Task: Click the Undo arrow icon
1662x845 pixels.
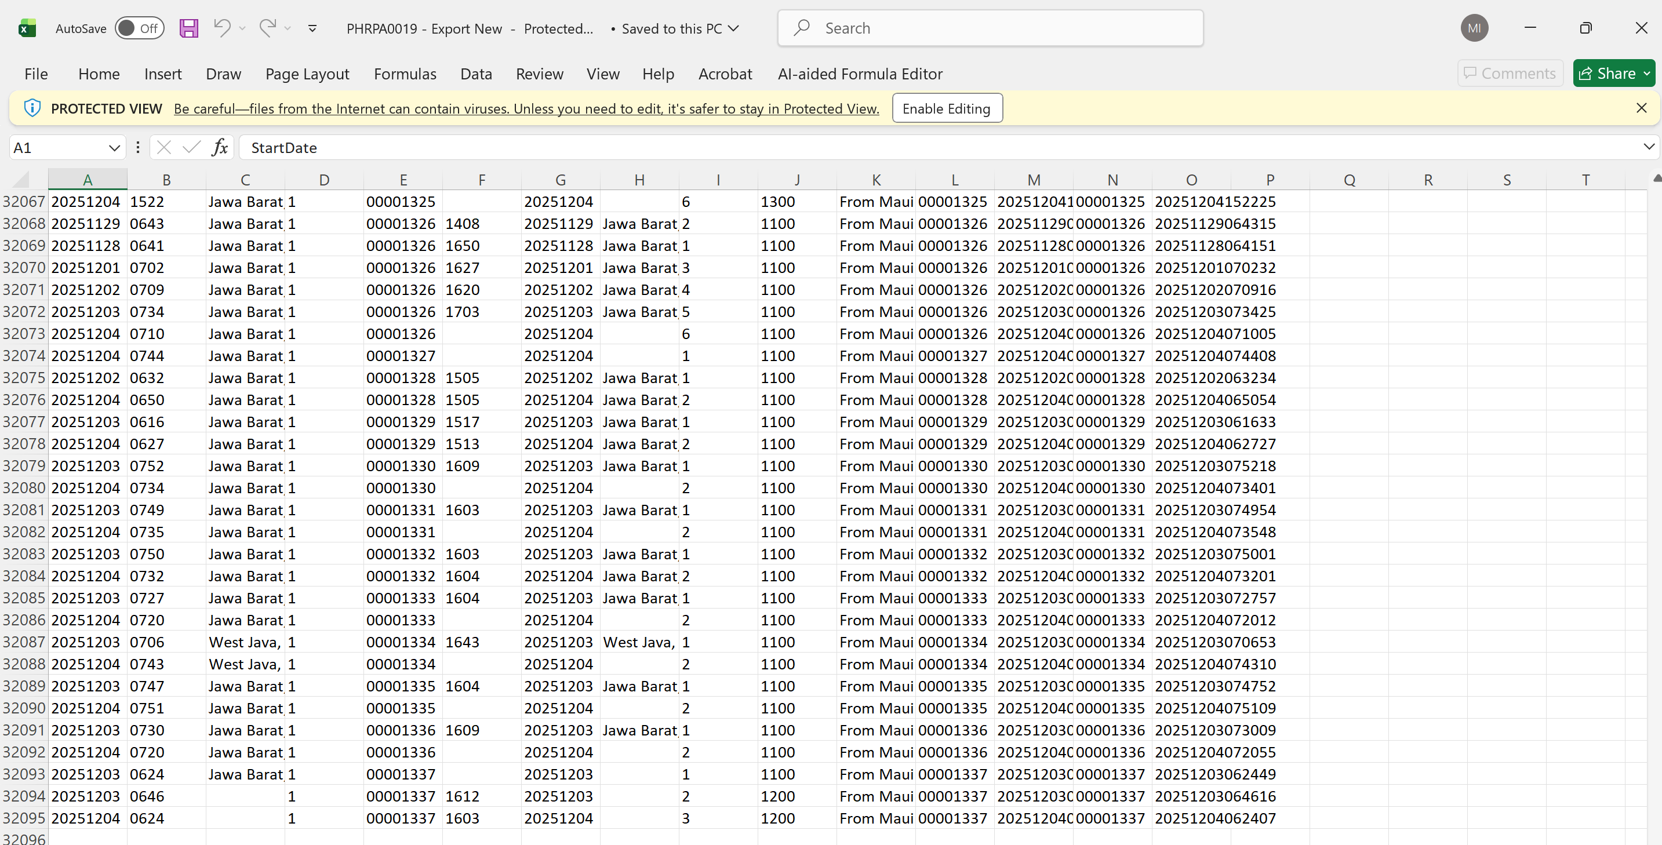Action: tap(222, 28)
